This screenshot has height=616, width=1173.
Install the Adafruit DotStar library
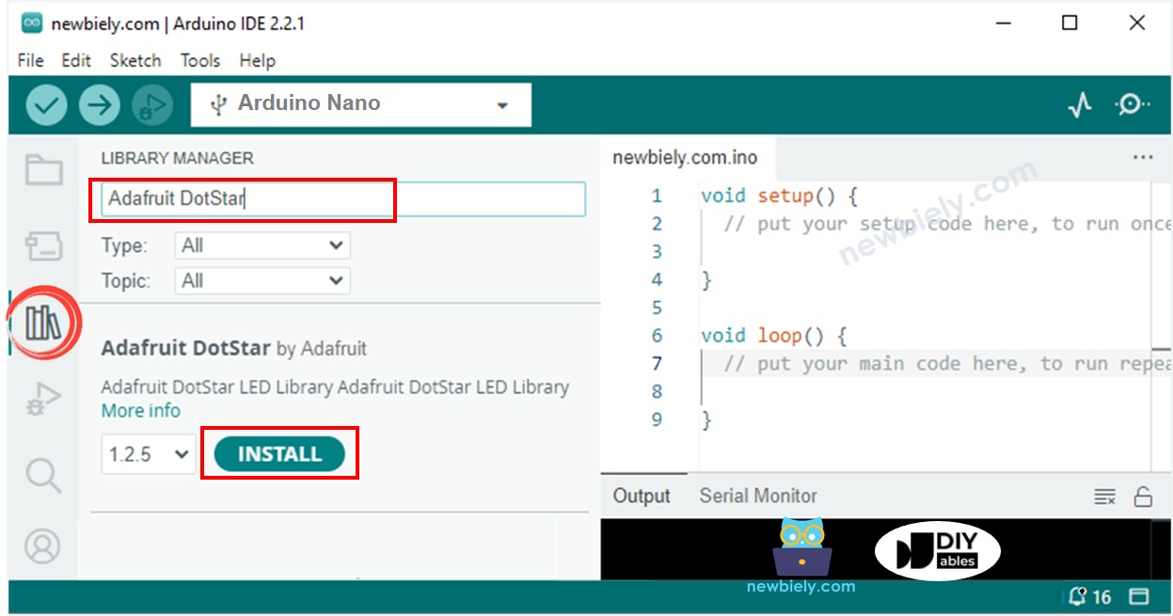coord(278,453)
